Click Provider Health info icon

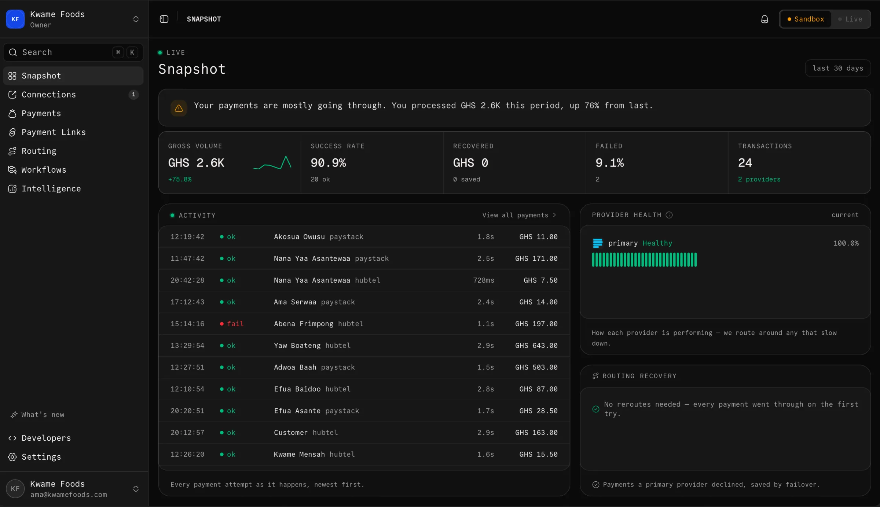[x=669, y=215]
